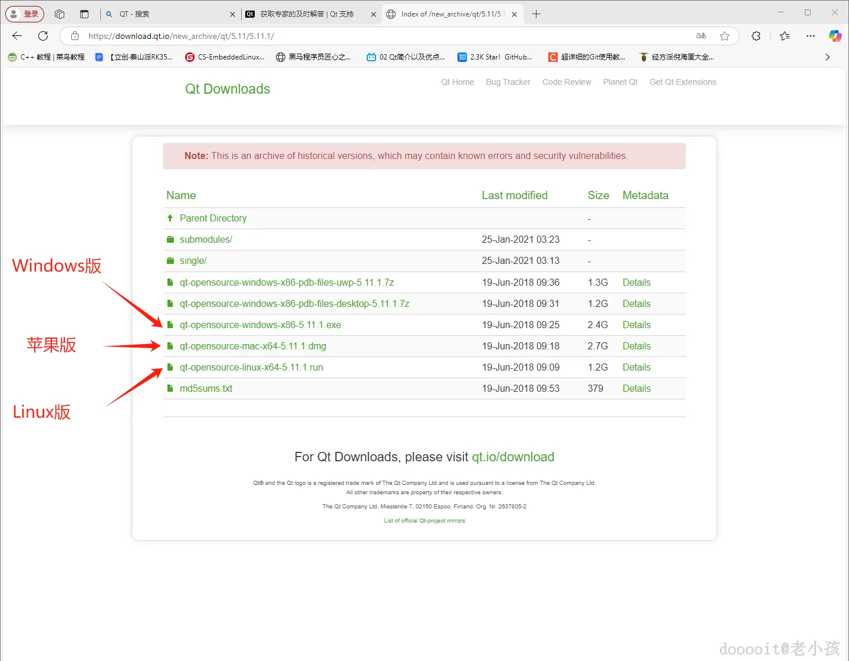
Task: Open the '2.3K Star! GitHub' bookmark
Action: pyautogui.click(x=495, y=57)
